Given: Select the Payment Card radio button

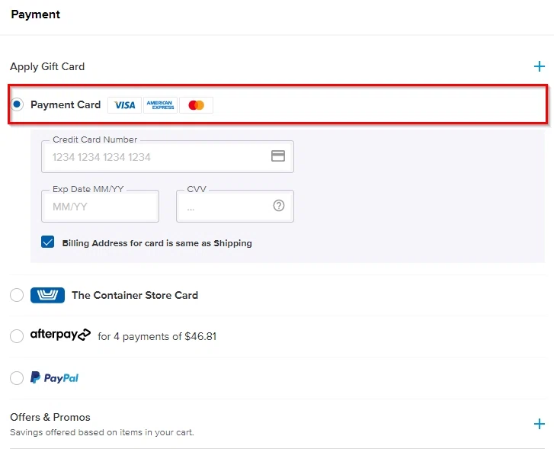Looking at the screenshot, I should click(x=18, y=104).
